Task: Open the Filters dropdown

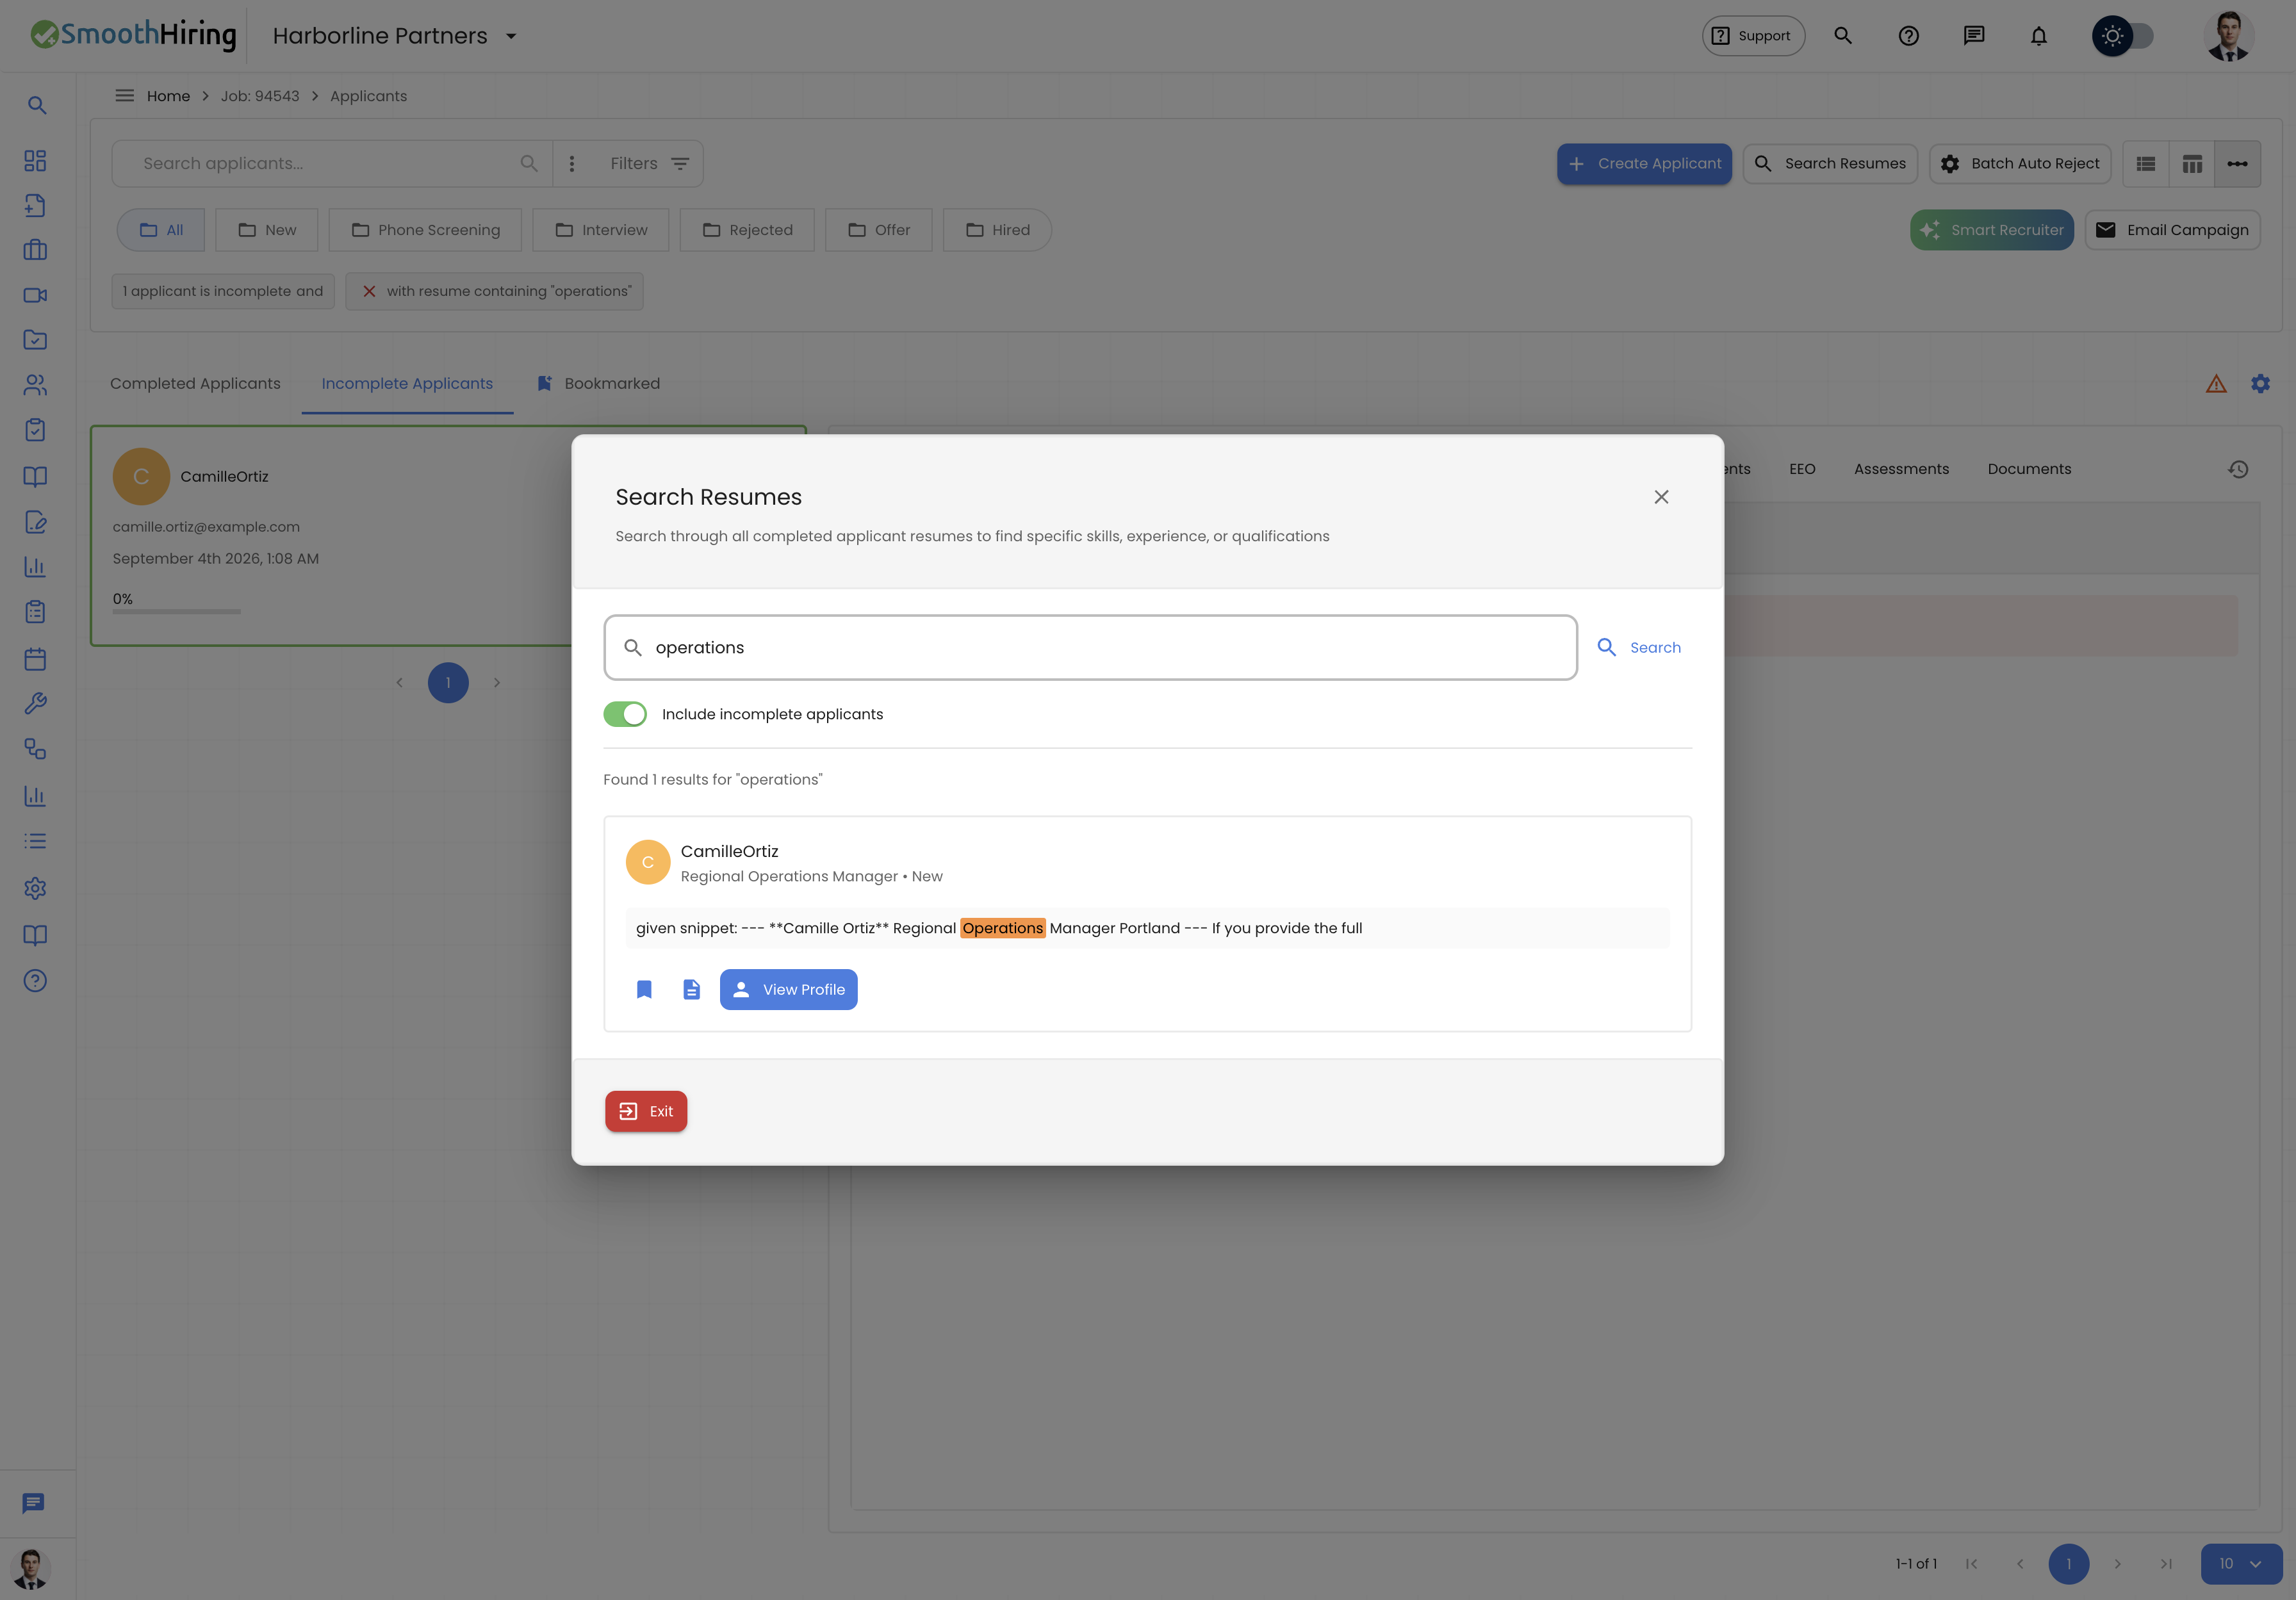Action: pos(649,164)
